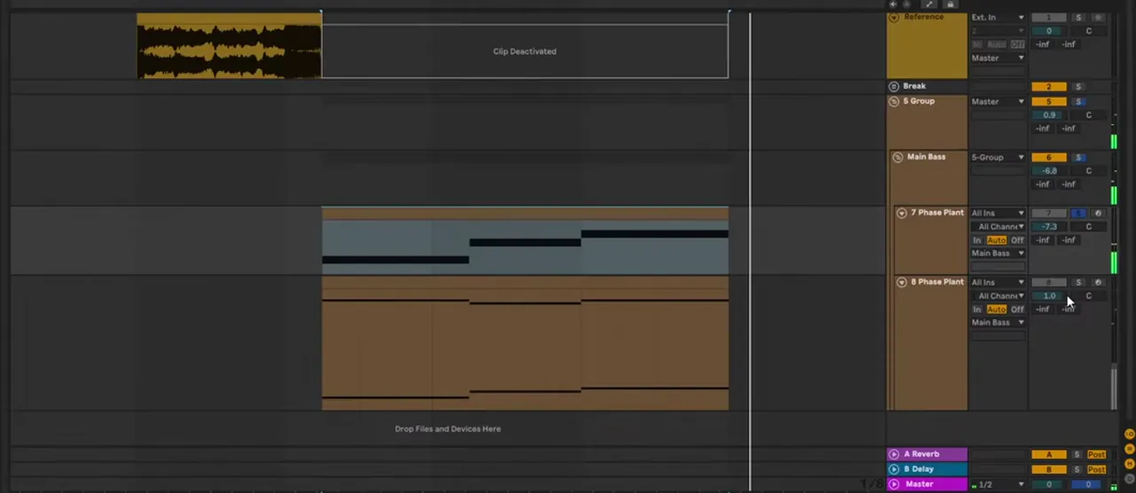Image resolution: width=1136 pixels, height=493 pixels.
Task: Click the 5 Group volume value 0.9
Action: pos(1049,115)
